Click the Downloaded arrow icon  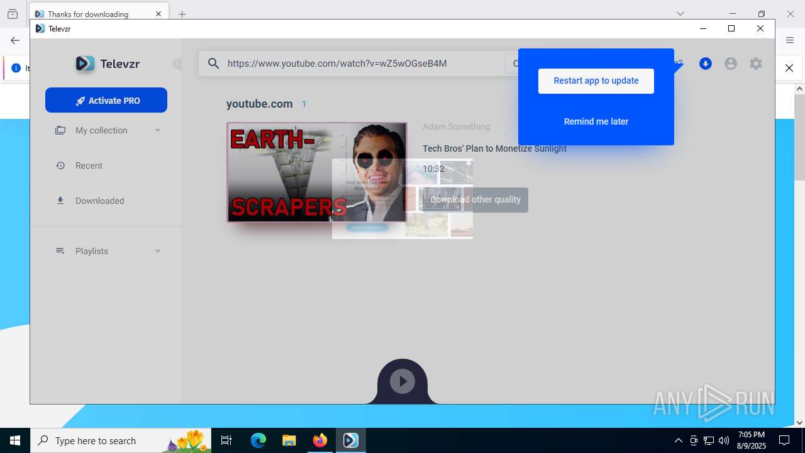(x=60, y=201)
